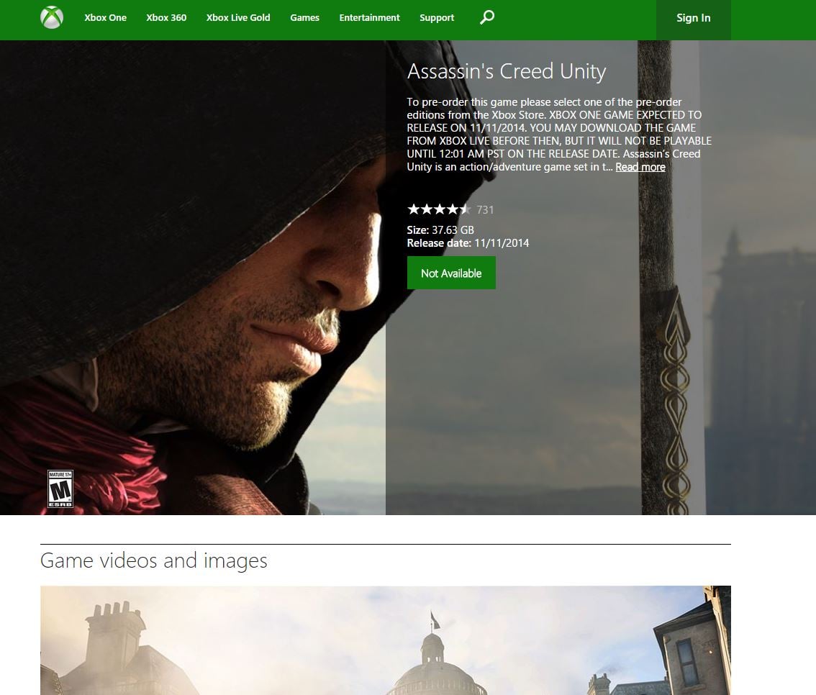Screen dimensions: 816x695
Task: Open the search magnifier icon
Action: (486, 17)
